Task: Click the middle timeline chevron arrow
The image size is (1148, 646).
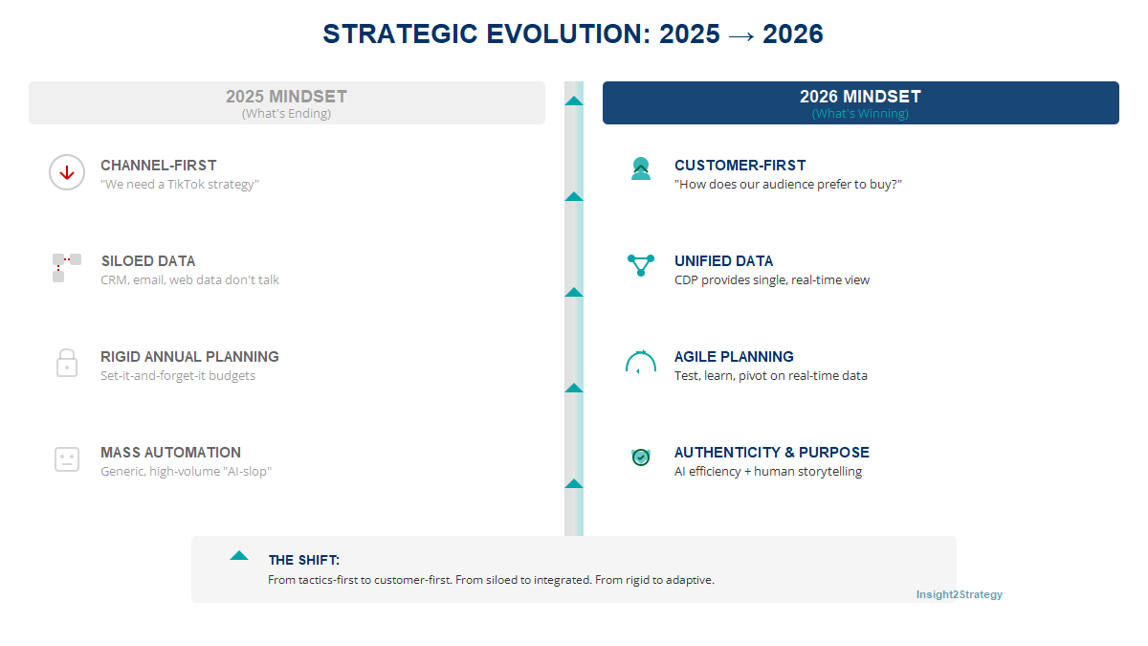Action: pyautogui.click(x=574, y=292)
